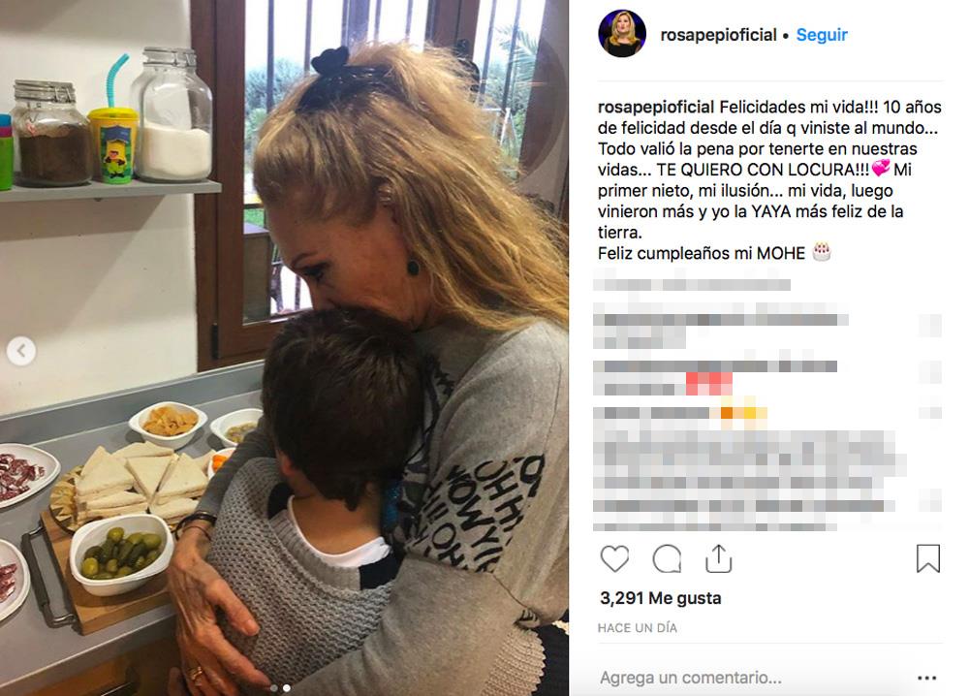The height and width of the screenshot is (696, 969).
Task: Go to previous photo with left arrow
Action: coord(21,351)
